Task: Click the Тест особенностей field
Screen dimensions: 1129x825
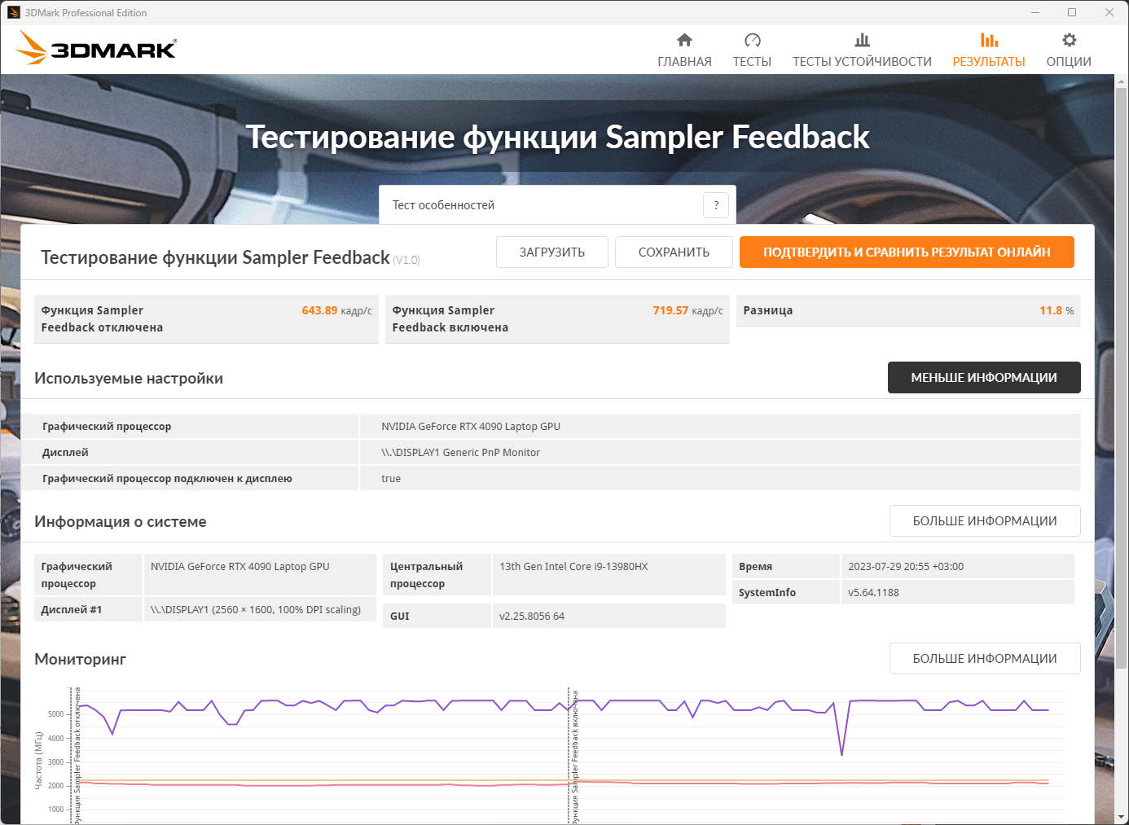Action: tap(557, 205)
